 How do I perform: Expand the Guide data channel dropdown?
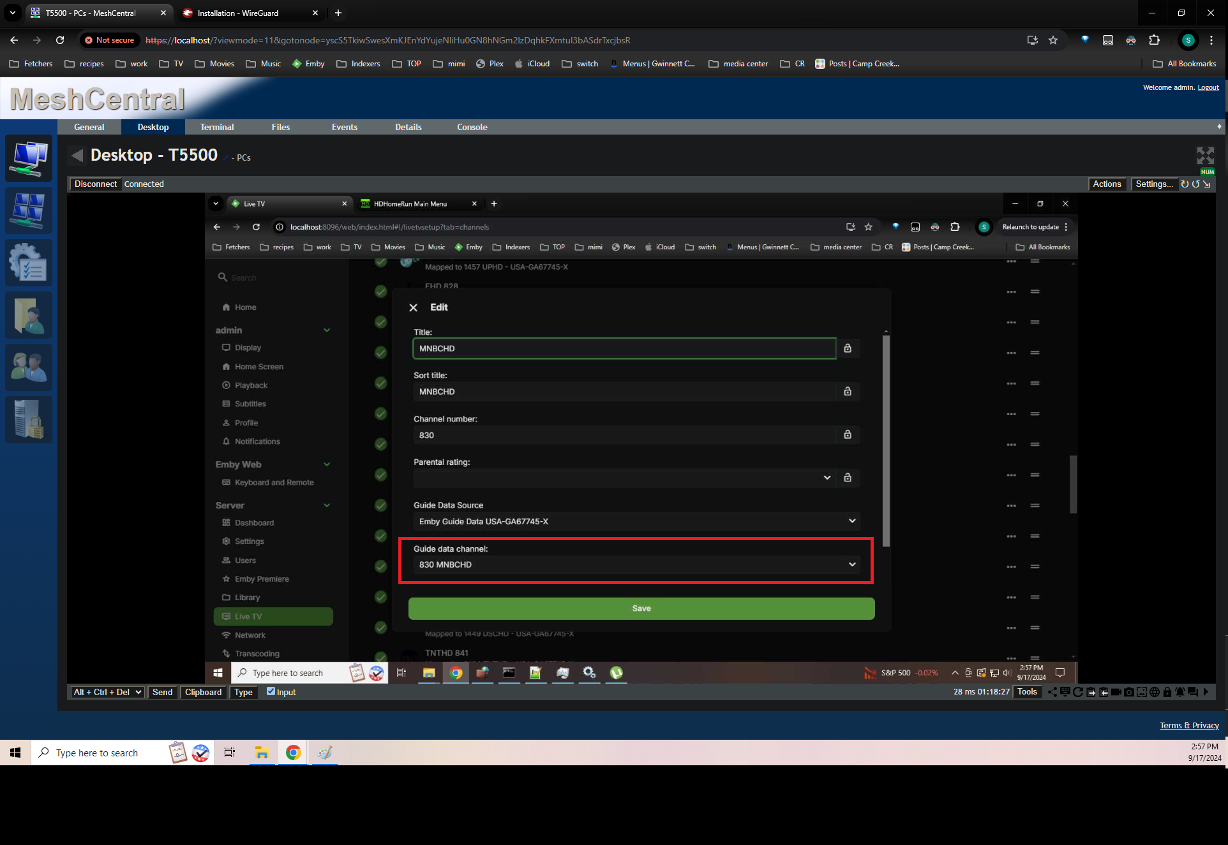click(x=636, y=565)
